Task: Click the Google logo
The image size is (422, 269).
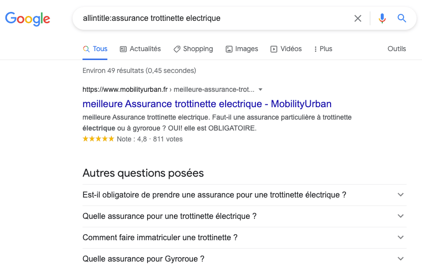Action: [27, 19]
